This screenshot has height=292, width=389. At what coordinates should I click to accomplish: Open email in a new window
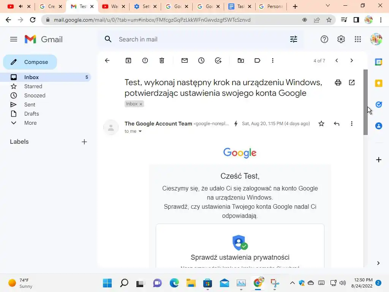pyautogui.click(x=352, y=83)
